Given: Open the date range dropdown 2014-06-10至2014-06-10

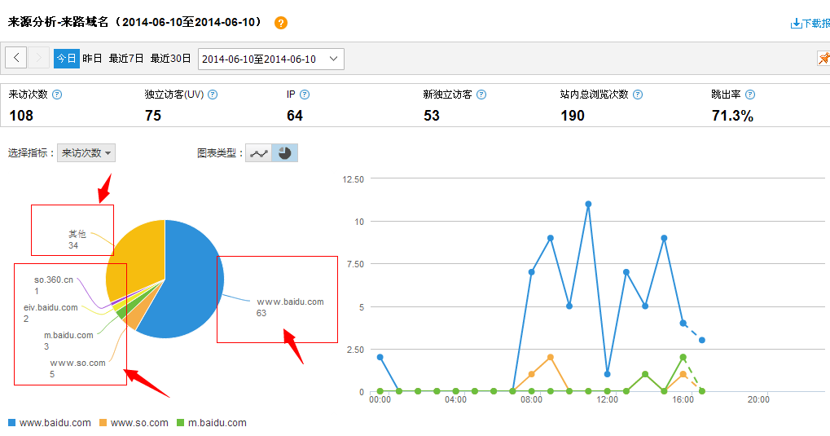Looking at the screenshot, I should coord(271,59).
